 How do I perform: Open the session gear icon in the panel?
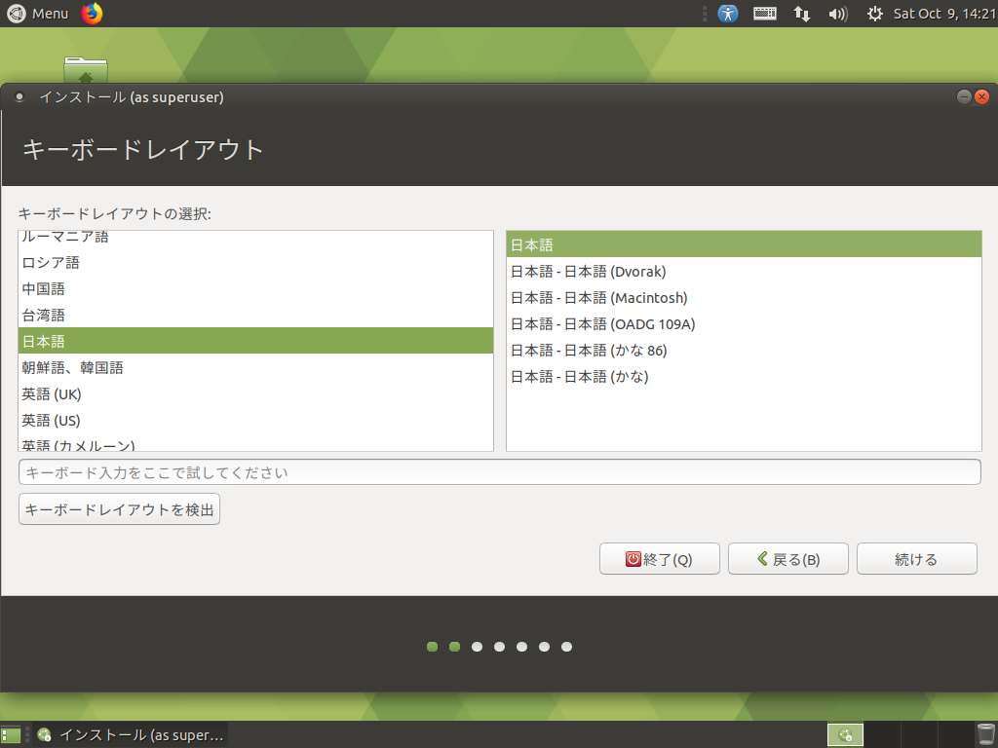[x=875, y=14]
